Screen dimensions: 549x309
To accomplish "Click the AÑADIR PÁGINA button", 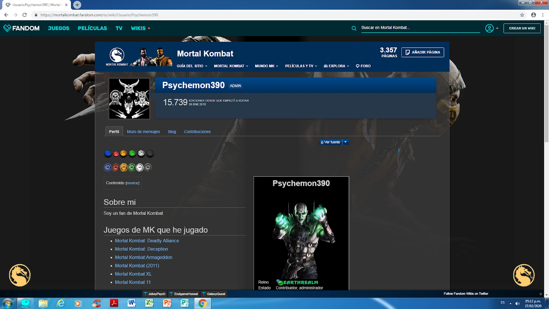I will 423,52.
